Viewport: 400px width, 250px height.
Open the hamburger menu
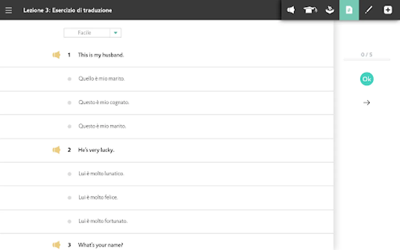tap(9, 10)
